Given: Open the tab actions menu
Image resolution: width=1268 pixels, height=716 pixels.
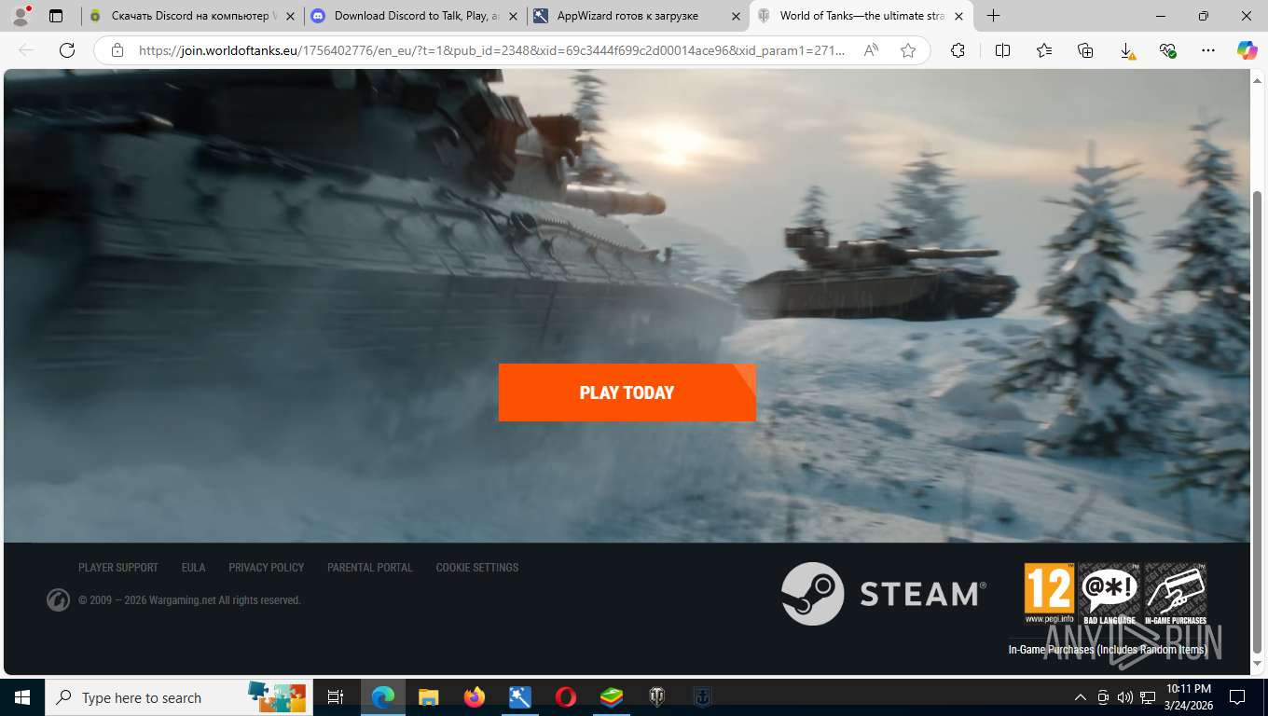Looking at the screenshot, I should [x=56, y=16].
